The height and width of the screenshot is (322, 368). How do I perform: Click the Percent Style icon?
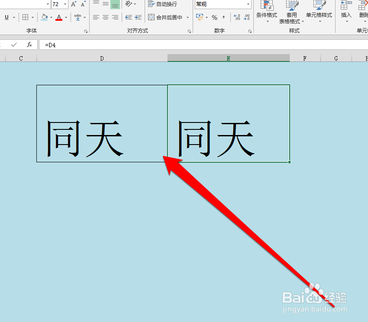coord(215,17)
